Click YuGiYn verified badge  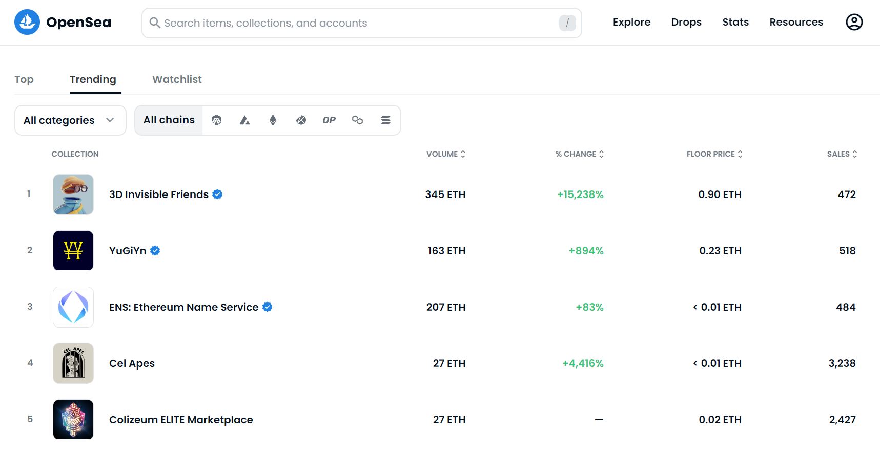coord(155,250)
